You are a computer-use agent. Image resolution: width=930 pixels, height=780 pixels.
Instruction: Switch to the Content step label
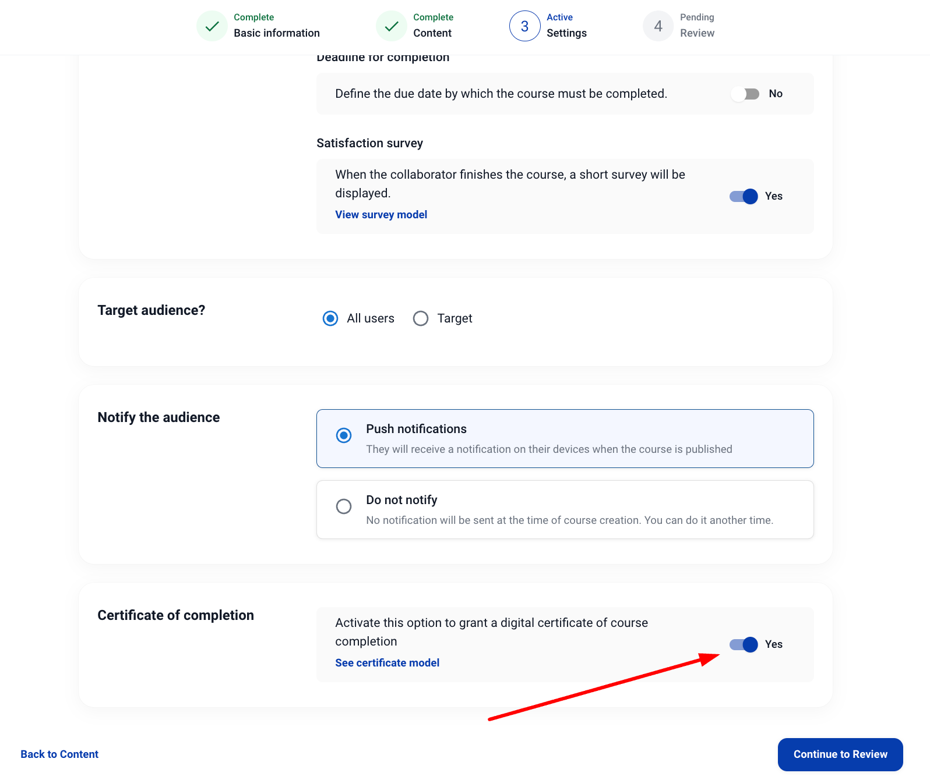(x=432, y=33)
